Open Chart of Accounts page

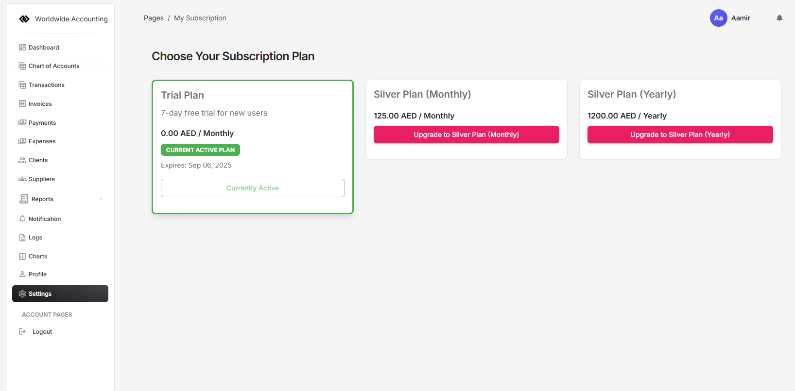(53, 66)
